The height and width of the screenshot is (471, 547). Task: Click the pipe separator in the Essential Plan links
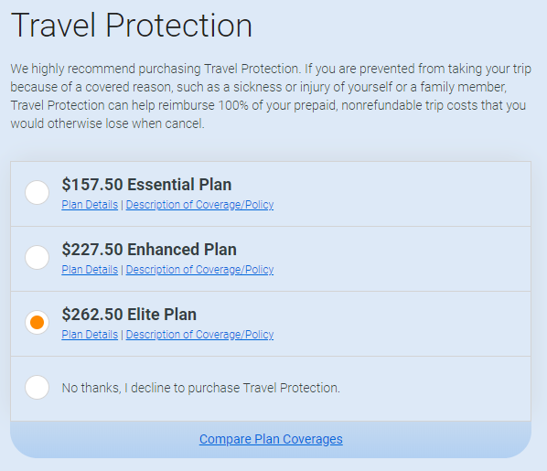pos(122,205)
